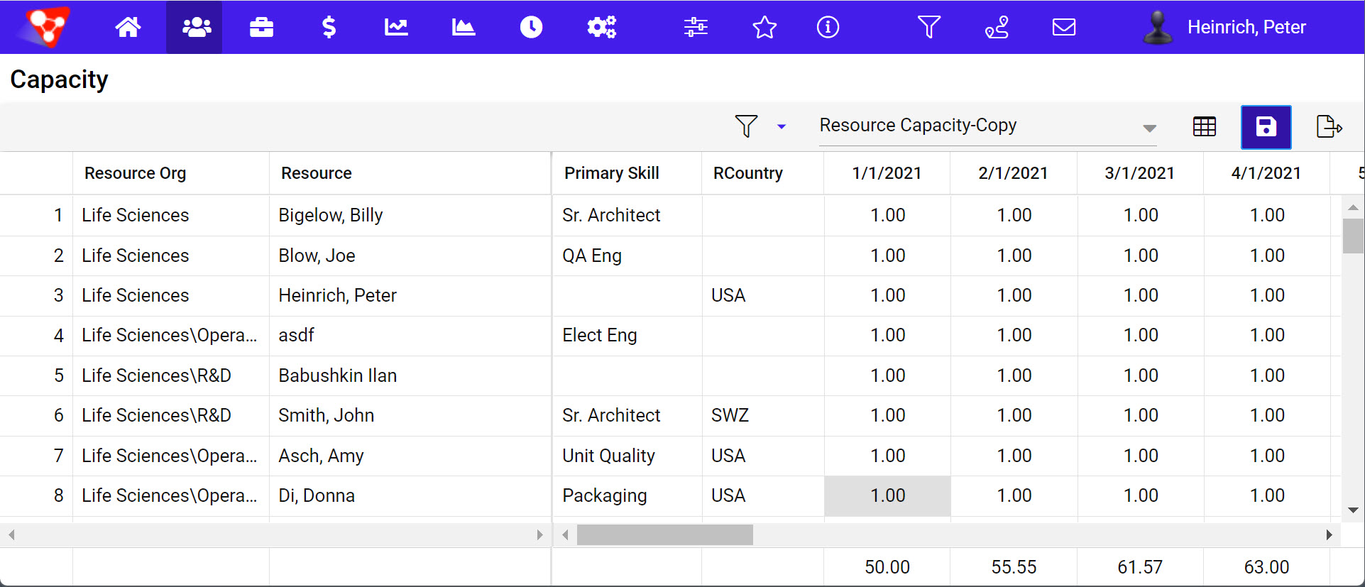Open the briefcase portfolio icon
1365x587 pixels.
(x=261, y=27)
